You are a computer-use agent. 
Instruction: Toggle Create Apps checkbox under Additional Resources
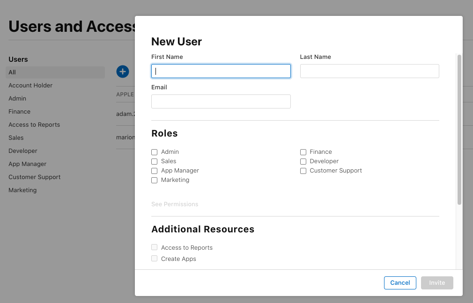point(155,259)
